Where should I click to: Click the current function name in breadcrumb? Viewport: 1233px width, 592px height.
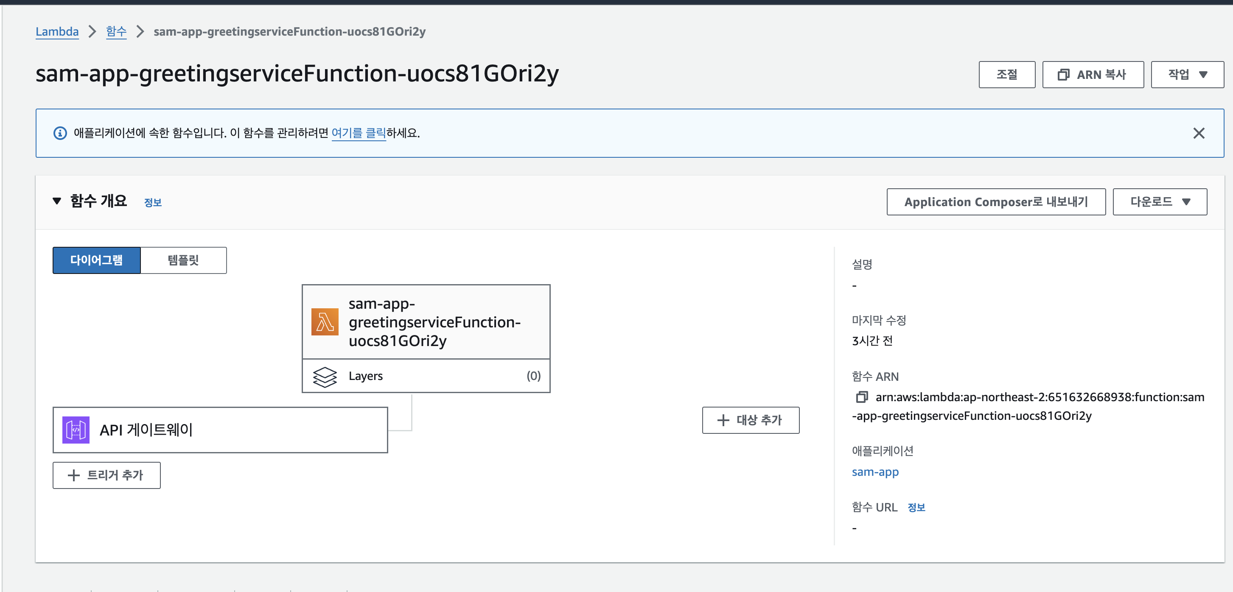coord(290,31)
